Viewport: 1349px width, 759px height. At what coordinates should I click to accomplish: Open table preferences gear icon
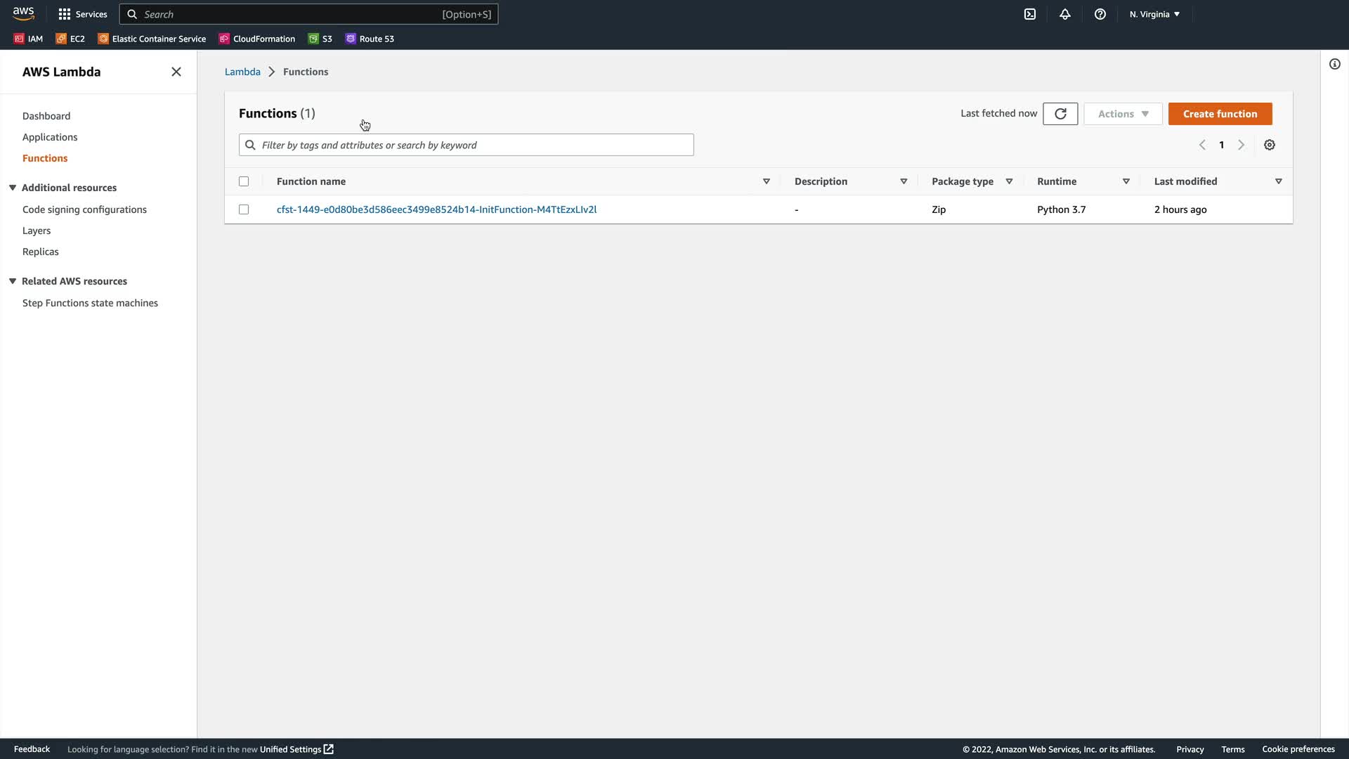[1270, 145]
